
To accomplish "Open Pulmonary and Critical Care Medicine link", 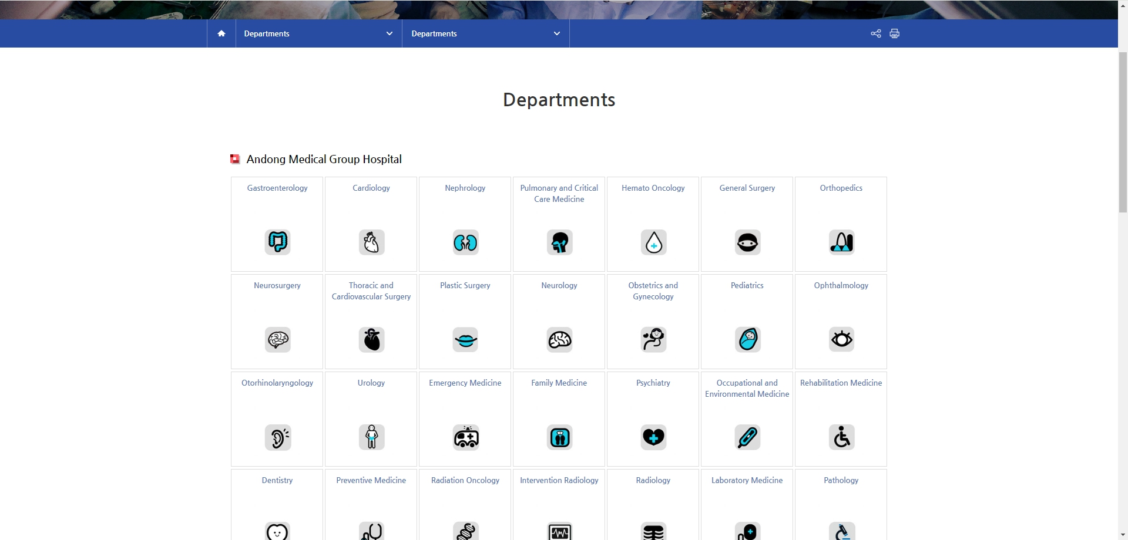I will 559,194.
